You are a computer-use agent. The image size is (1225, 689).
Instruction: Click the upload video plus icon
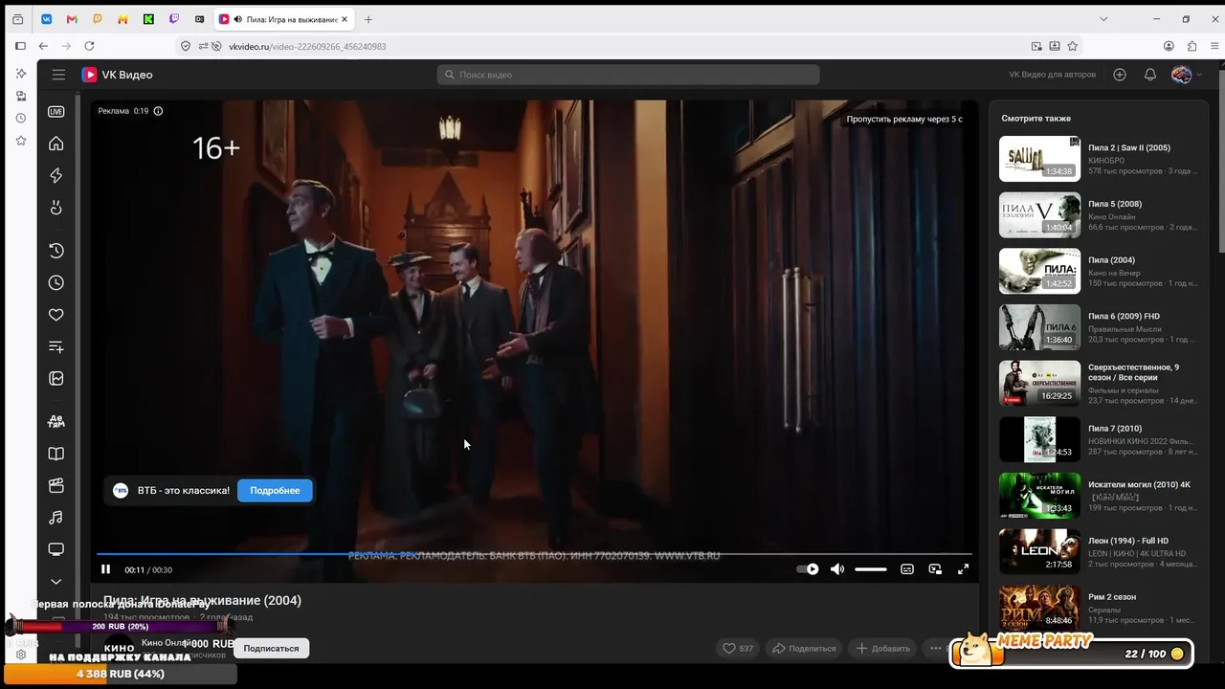coord(1120,75)
